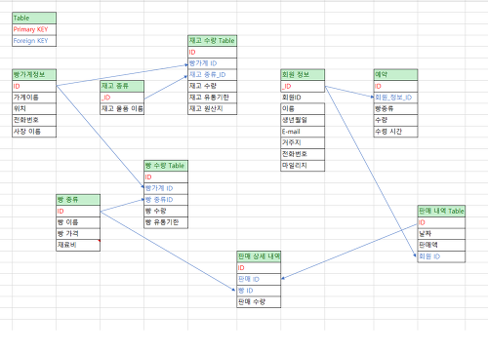The height and width of the screenshot is (353, 488).
Task: Select the '판매액' cell
Action: [441, 246]
